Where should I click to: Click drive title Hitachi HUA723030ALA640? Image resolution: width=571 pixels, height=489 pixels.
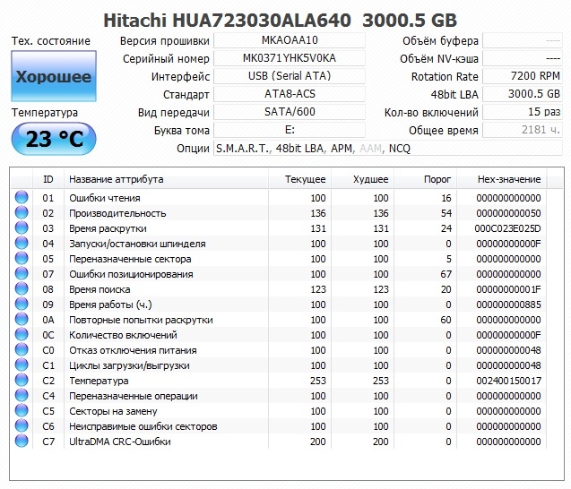pos(228,21)
